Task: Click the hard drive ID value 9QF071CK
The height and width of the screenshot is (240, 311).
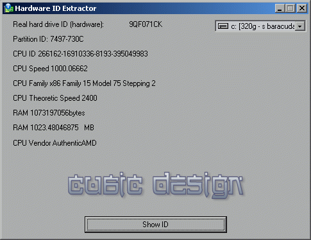Action: 146,24
